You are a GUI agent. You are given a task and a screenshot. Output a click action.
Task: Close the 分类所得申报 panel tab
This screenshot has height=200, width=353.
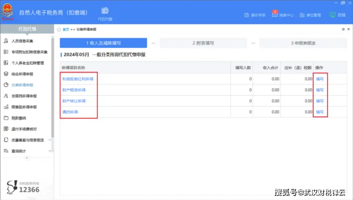(349, 29)
